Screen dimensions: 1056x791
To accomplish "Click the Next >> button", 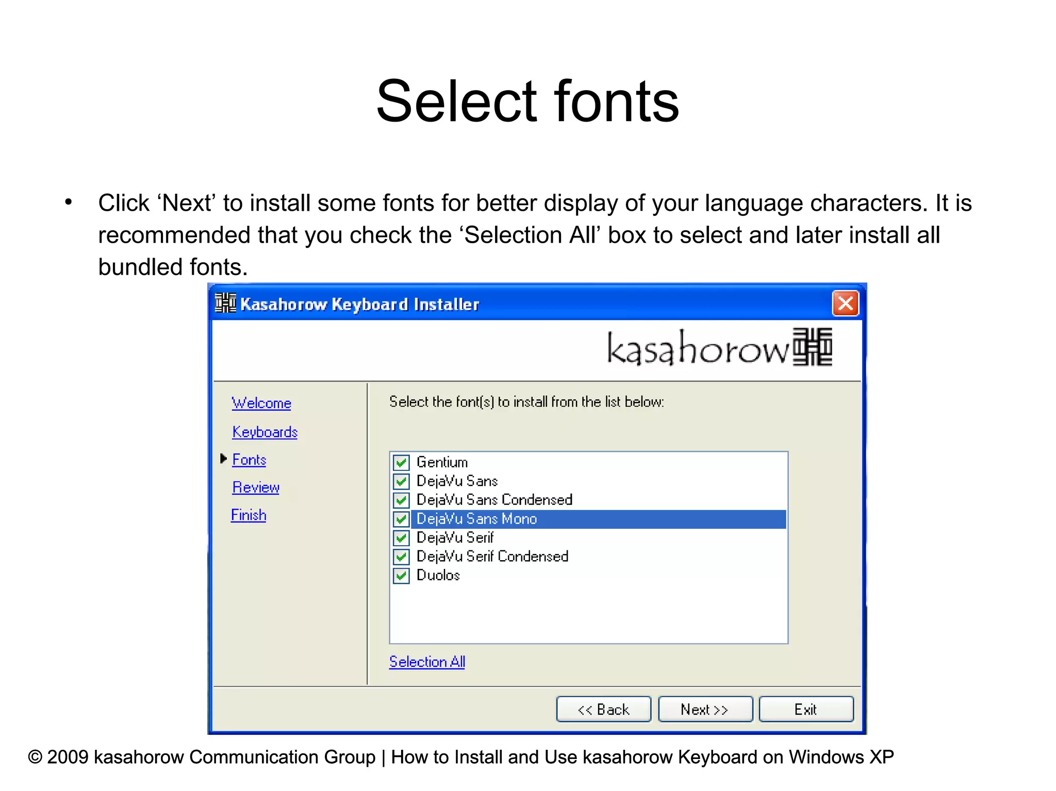I will [705, 710].
